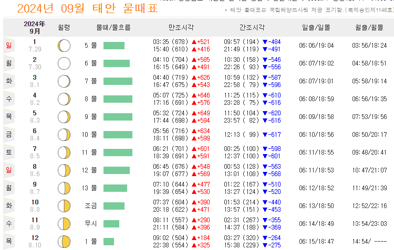The width and height of the screenshot is (394, 250).
Task: Click the 간조시각 column header
Action: click(x=252, y=27)
